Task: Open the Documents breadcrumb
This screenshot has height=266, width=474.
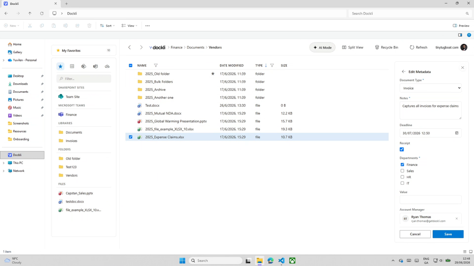Action: click(196, 47)
